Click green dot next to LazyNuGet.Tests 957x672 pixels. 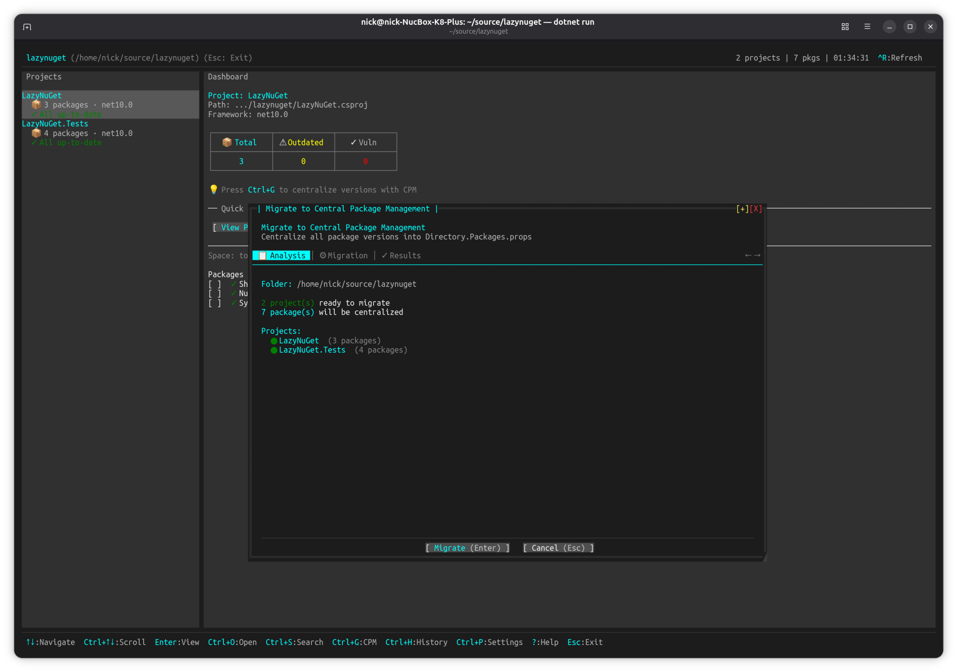pyautogui.click(x=274, y=350)
